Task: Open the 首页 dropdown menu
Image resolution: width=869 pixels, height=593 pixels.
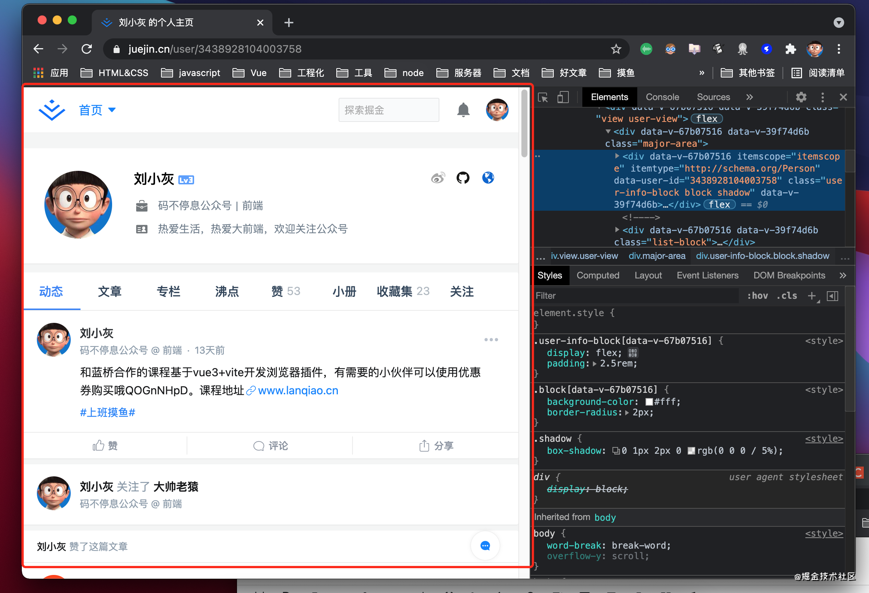Action: [x=97, y=110]
